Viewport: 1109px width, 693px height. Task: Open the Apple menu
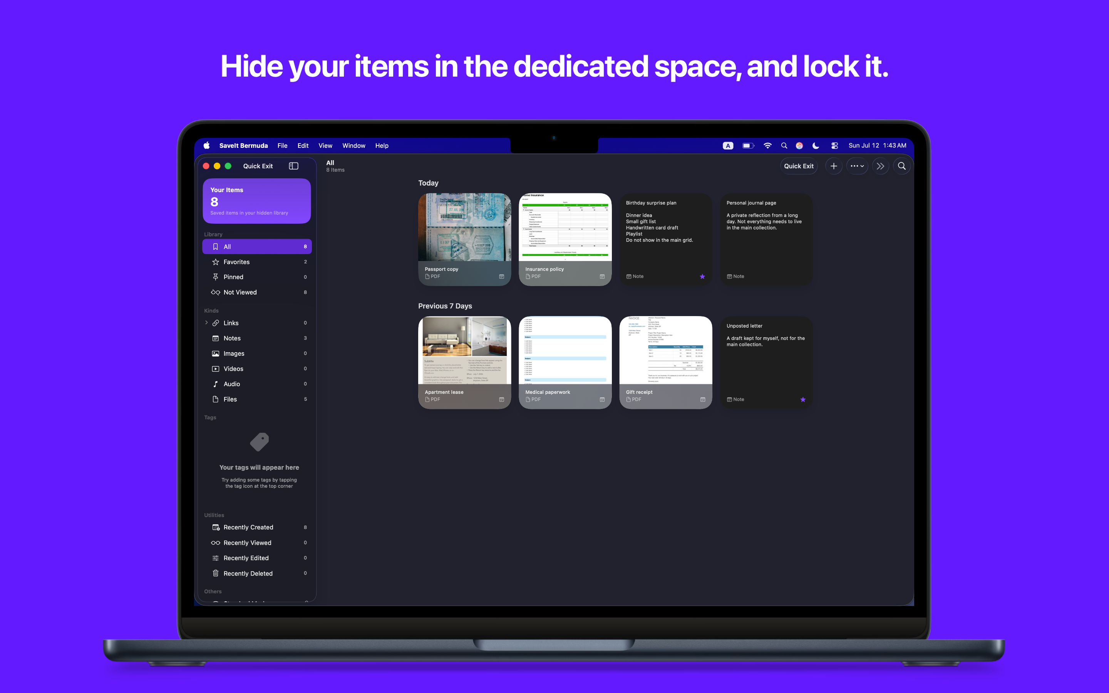pyautogui.click(x=207, y=145)
